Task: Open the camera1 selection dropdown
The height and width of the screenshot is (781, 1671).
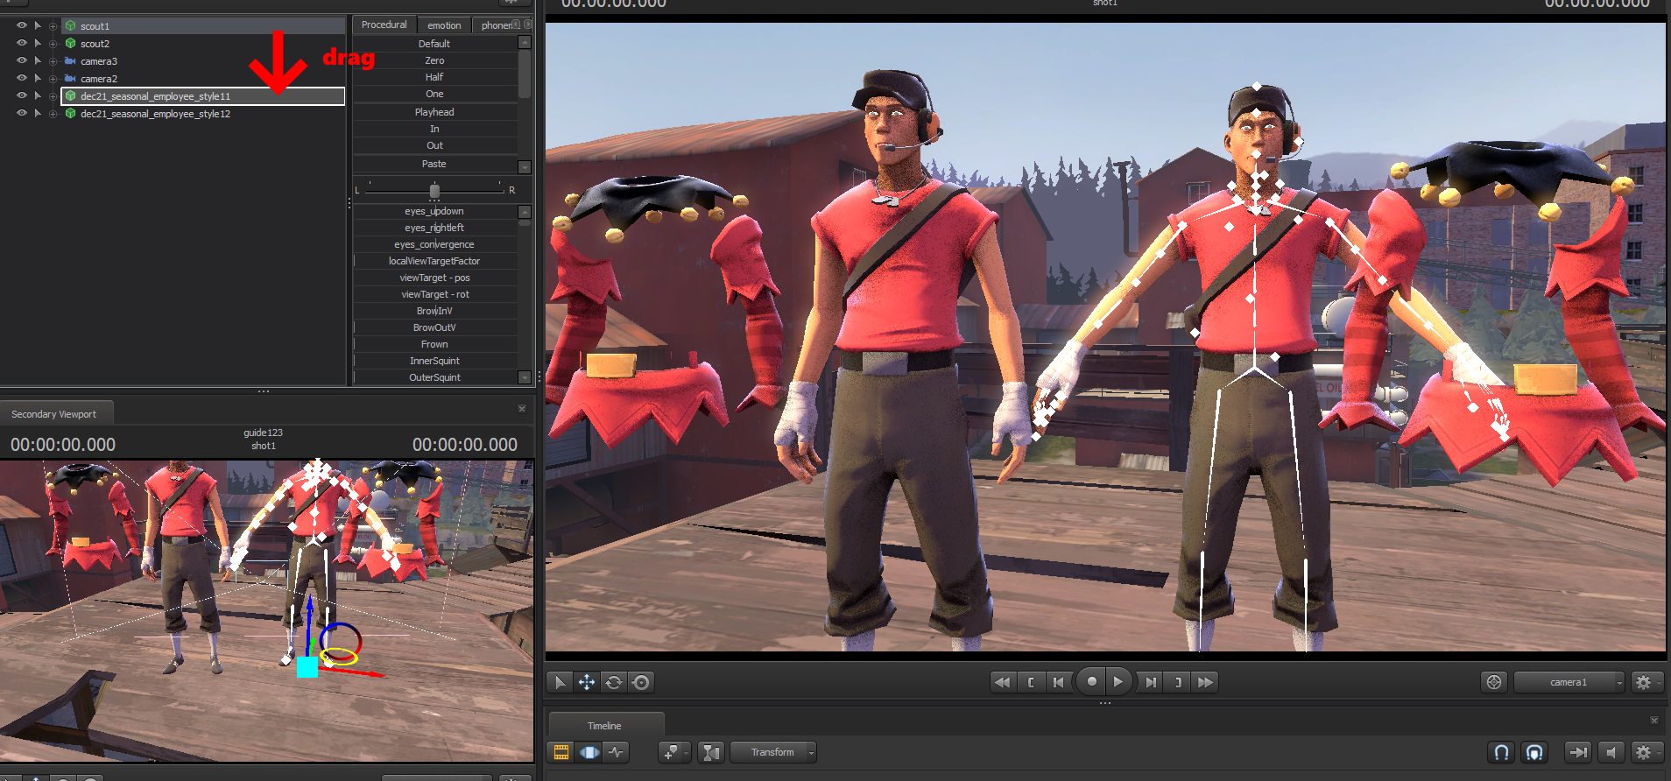Action: point(1569,682)
